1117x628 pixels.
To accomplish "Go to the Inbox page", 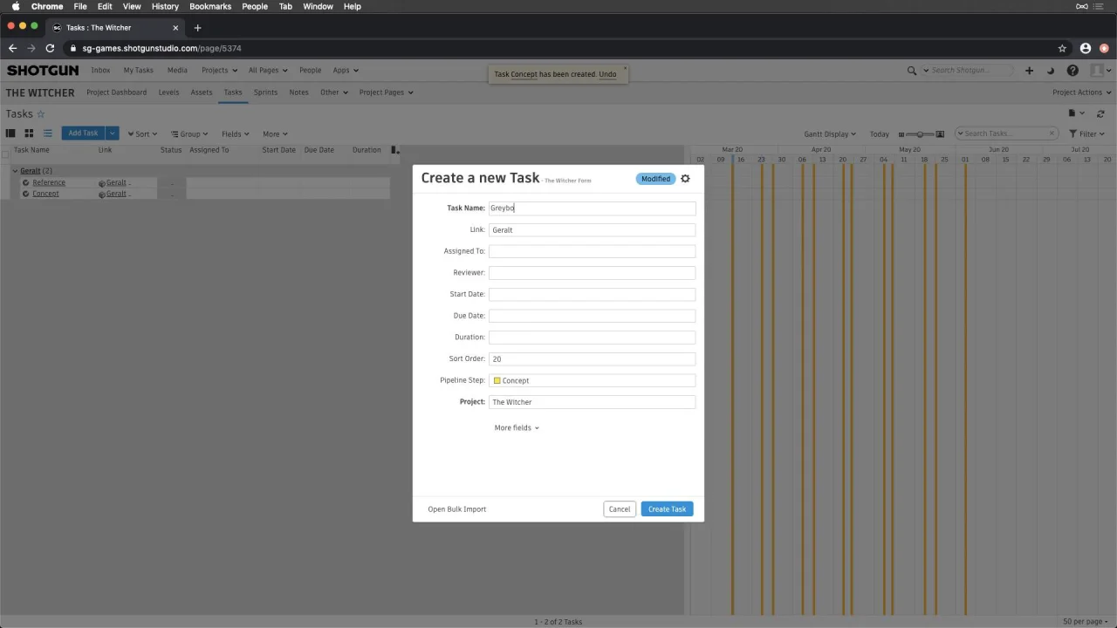I will click(100, 71).
